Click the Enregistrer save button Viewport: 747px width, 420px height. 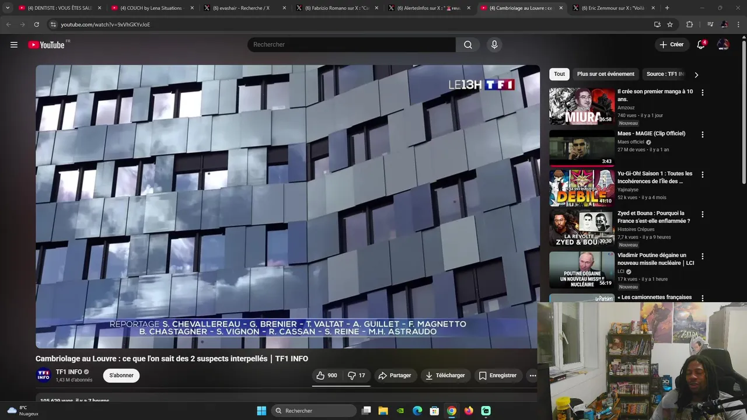(x=498, y=376)
